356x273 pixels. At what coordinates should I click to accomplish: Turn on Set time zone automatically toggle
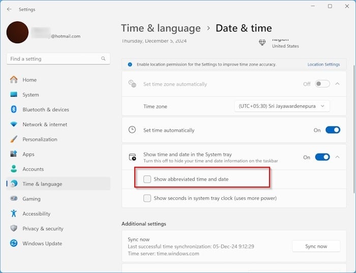(x=322, y=84)
